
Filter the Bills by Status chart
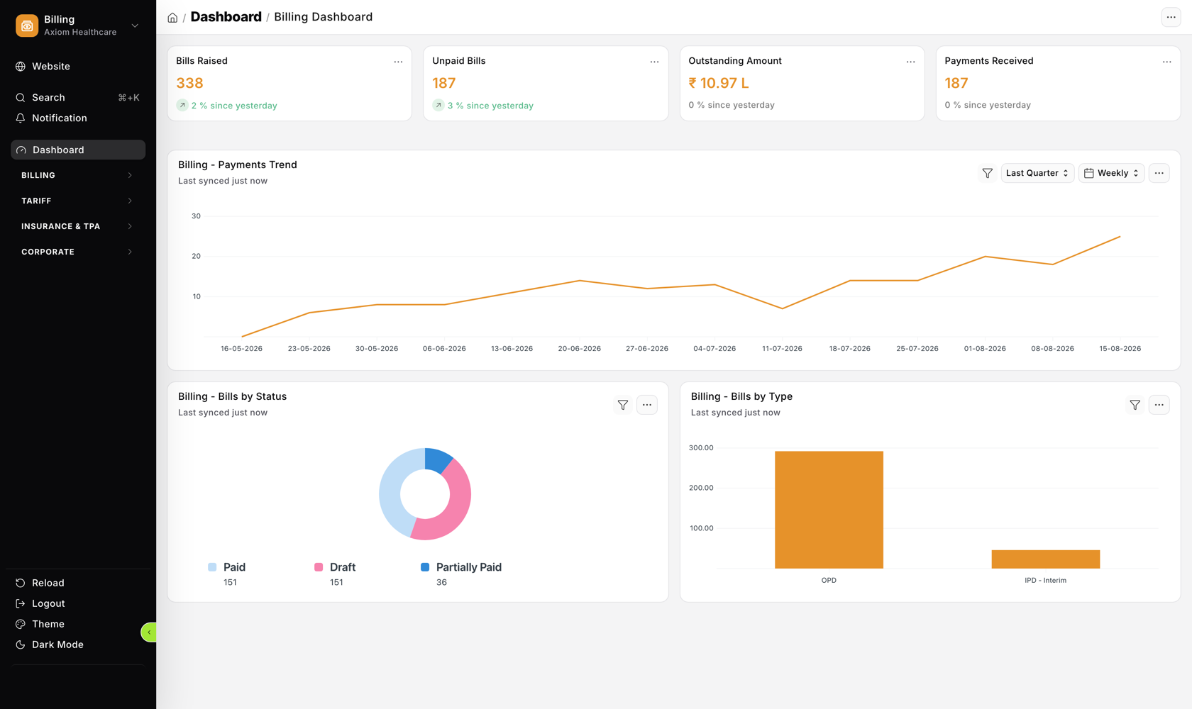622,405
